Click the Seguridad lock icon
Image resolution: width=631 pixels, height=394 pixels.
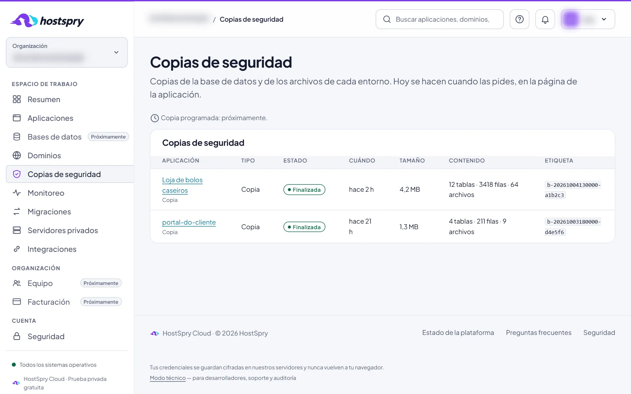(x=17, y=336)
